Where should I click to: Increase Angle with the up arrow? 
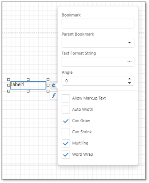click(130, 79)
